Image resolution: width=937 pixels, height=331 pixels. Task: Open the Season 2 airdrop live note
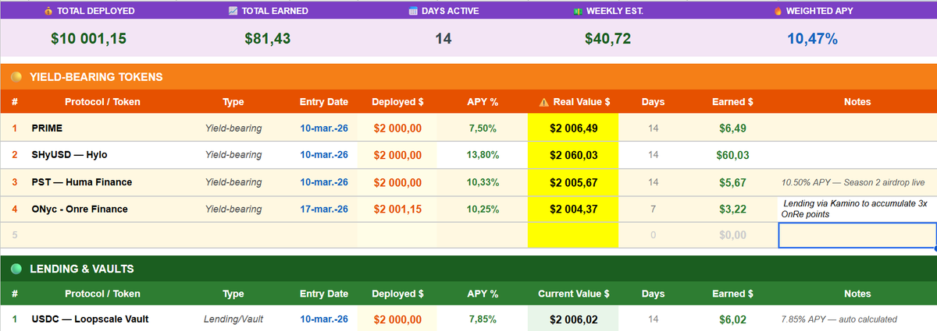(857, 182)
